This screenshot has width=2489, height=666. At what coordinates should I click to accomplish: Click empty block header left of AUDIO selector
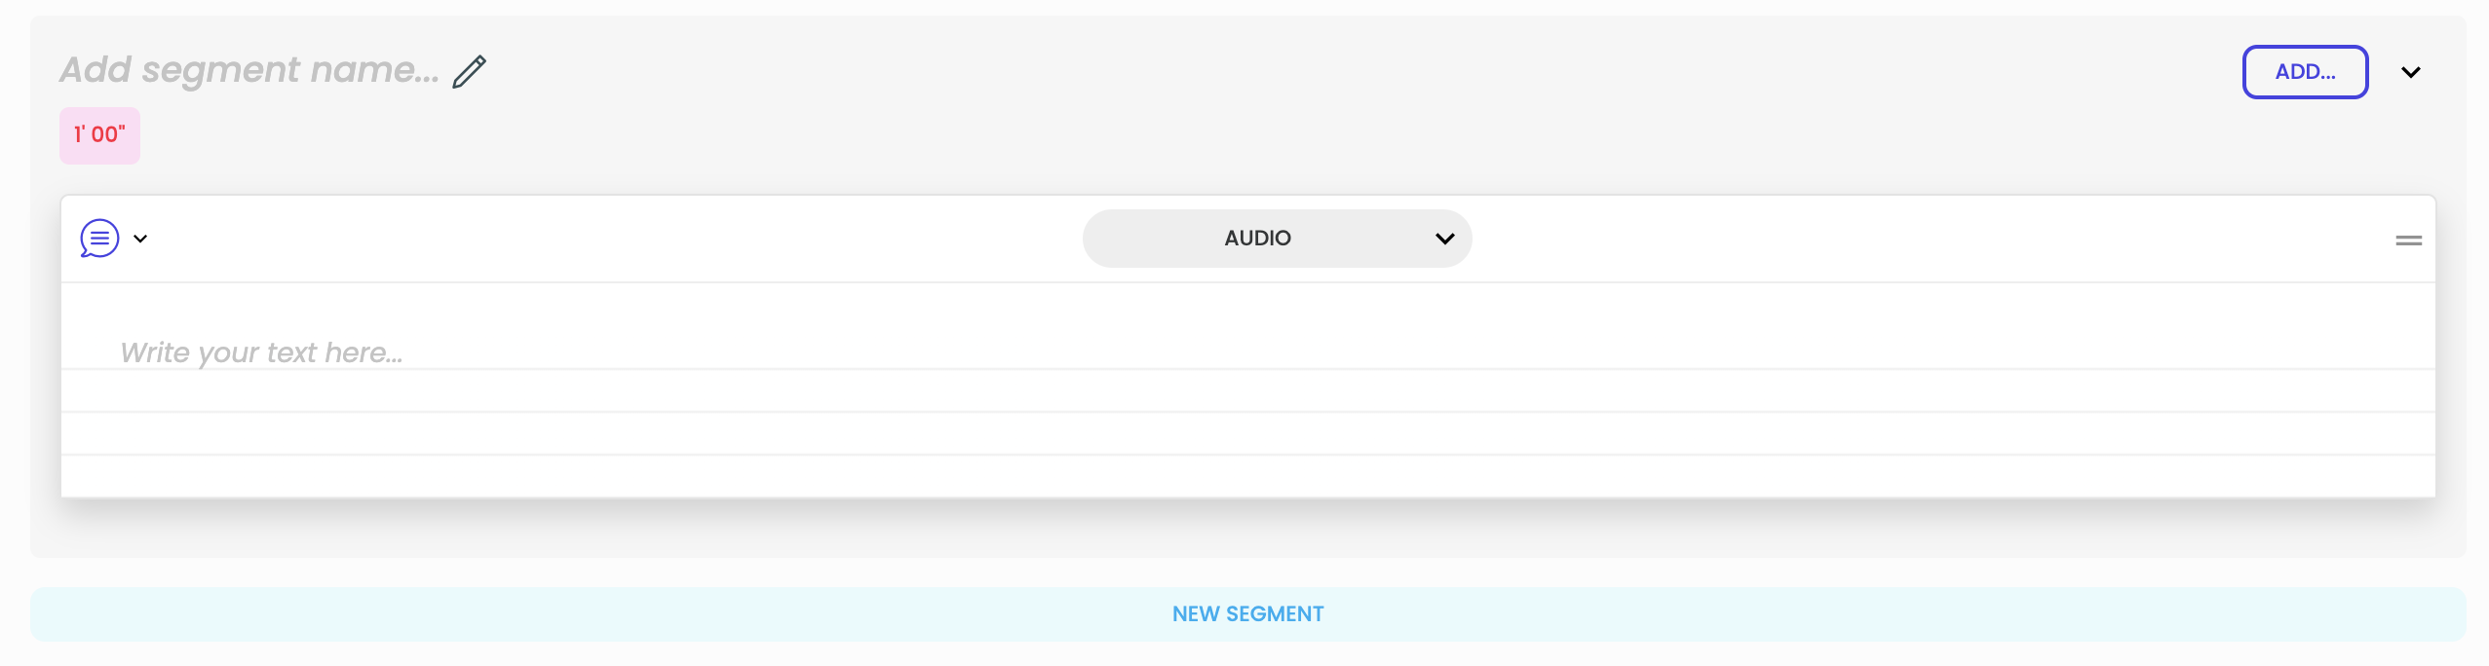(614, 239)
